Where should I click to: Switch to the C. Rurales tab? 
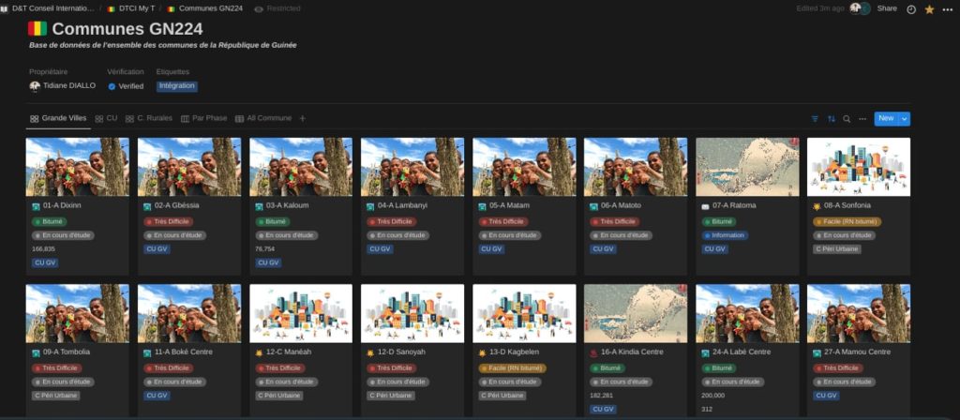[149, 119]
